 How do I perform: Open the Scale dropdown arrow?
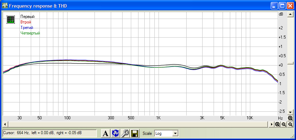point(175,133)
